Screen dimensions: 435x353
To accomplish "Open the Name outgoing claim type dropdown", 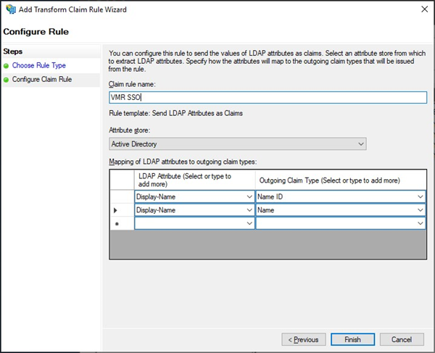I will pyautogui.click(x=420, y=210).
